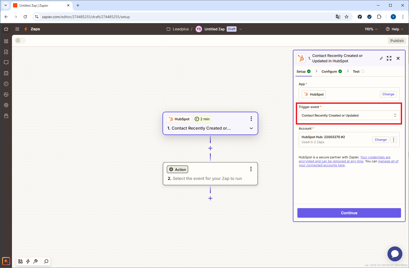Viewport: 409px width, 268px height.
Task: Open Action step three-dot menu
Action: [x=251, y=169]
